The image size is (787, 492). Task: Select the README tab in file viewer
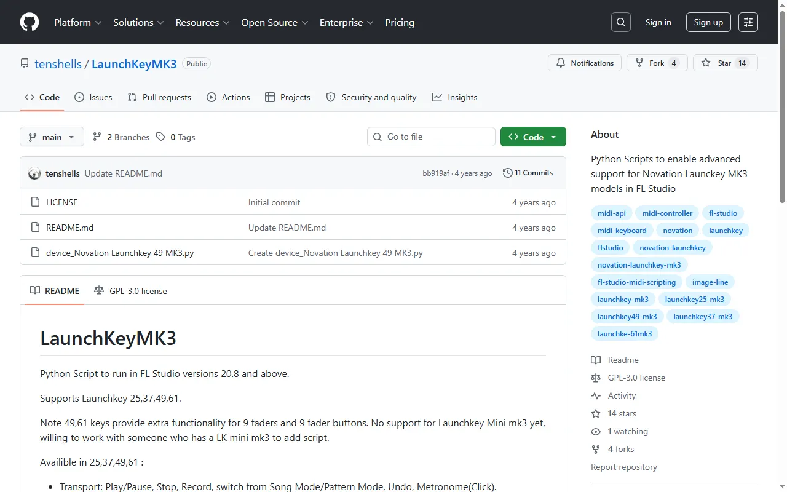tap(55, 291)
